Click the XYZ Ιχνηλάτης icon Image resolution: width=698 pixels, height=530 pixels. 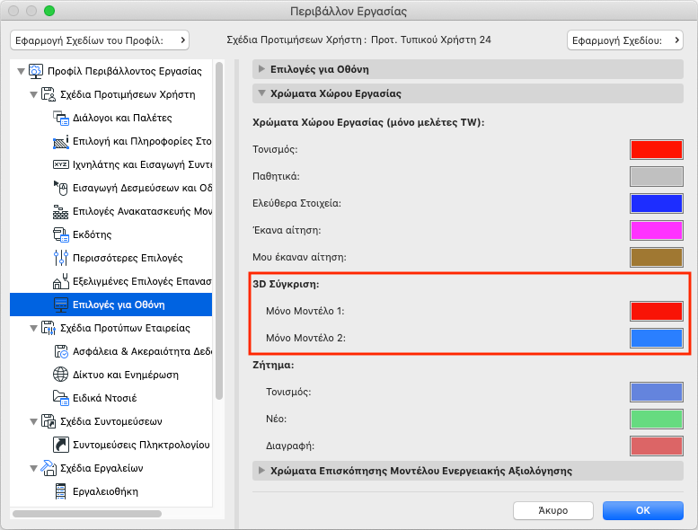(x=61, y=164)
